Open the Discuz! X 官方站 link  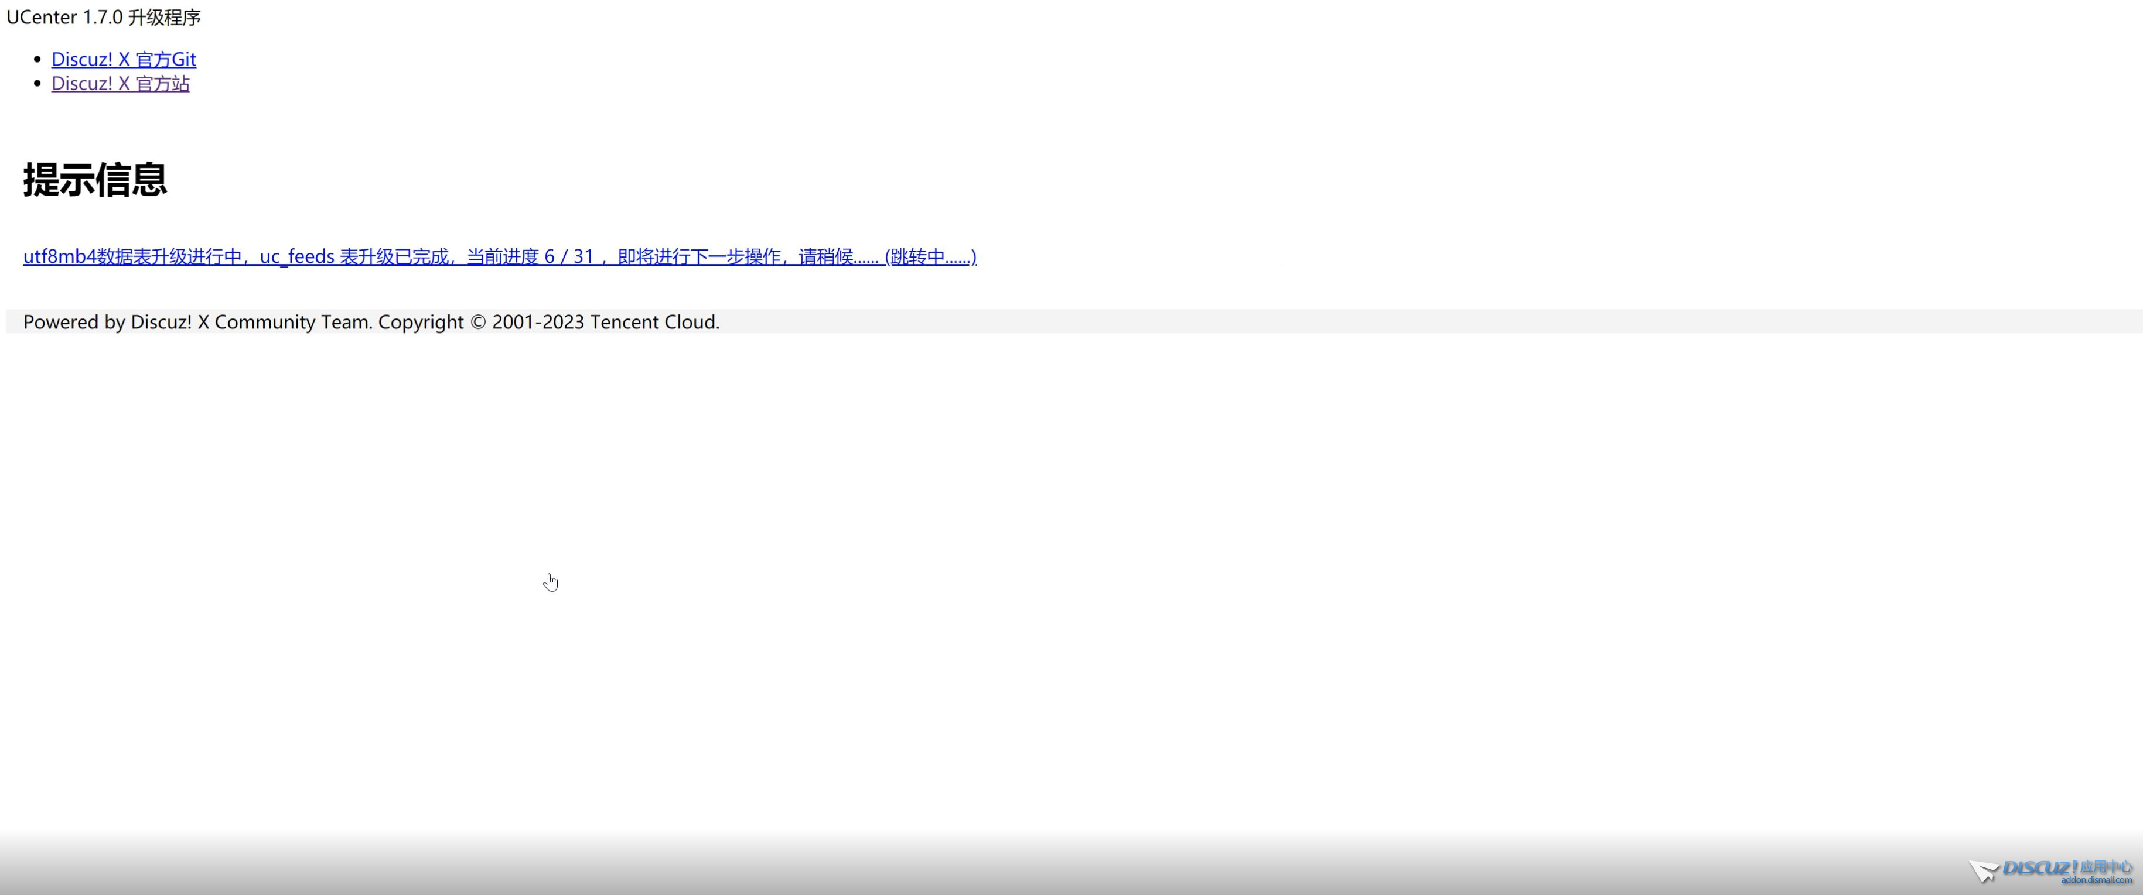tap(120, 83)
